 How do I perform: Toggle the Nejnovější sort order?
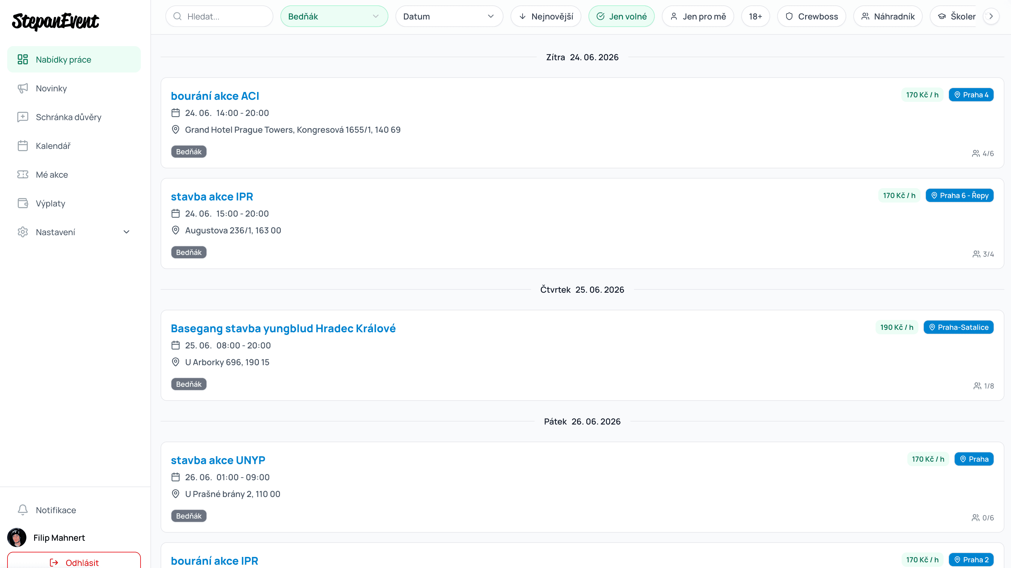pos(546,16)
